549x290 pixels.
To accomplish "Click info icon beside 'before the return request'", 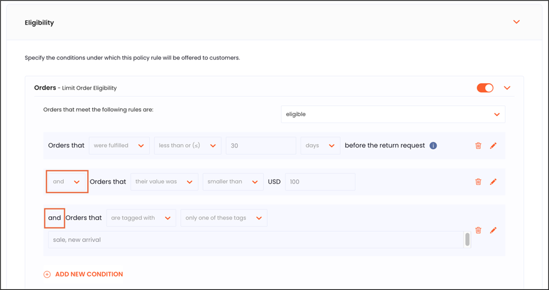I will pyautogui.click(x=433, y=146).
